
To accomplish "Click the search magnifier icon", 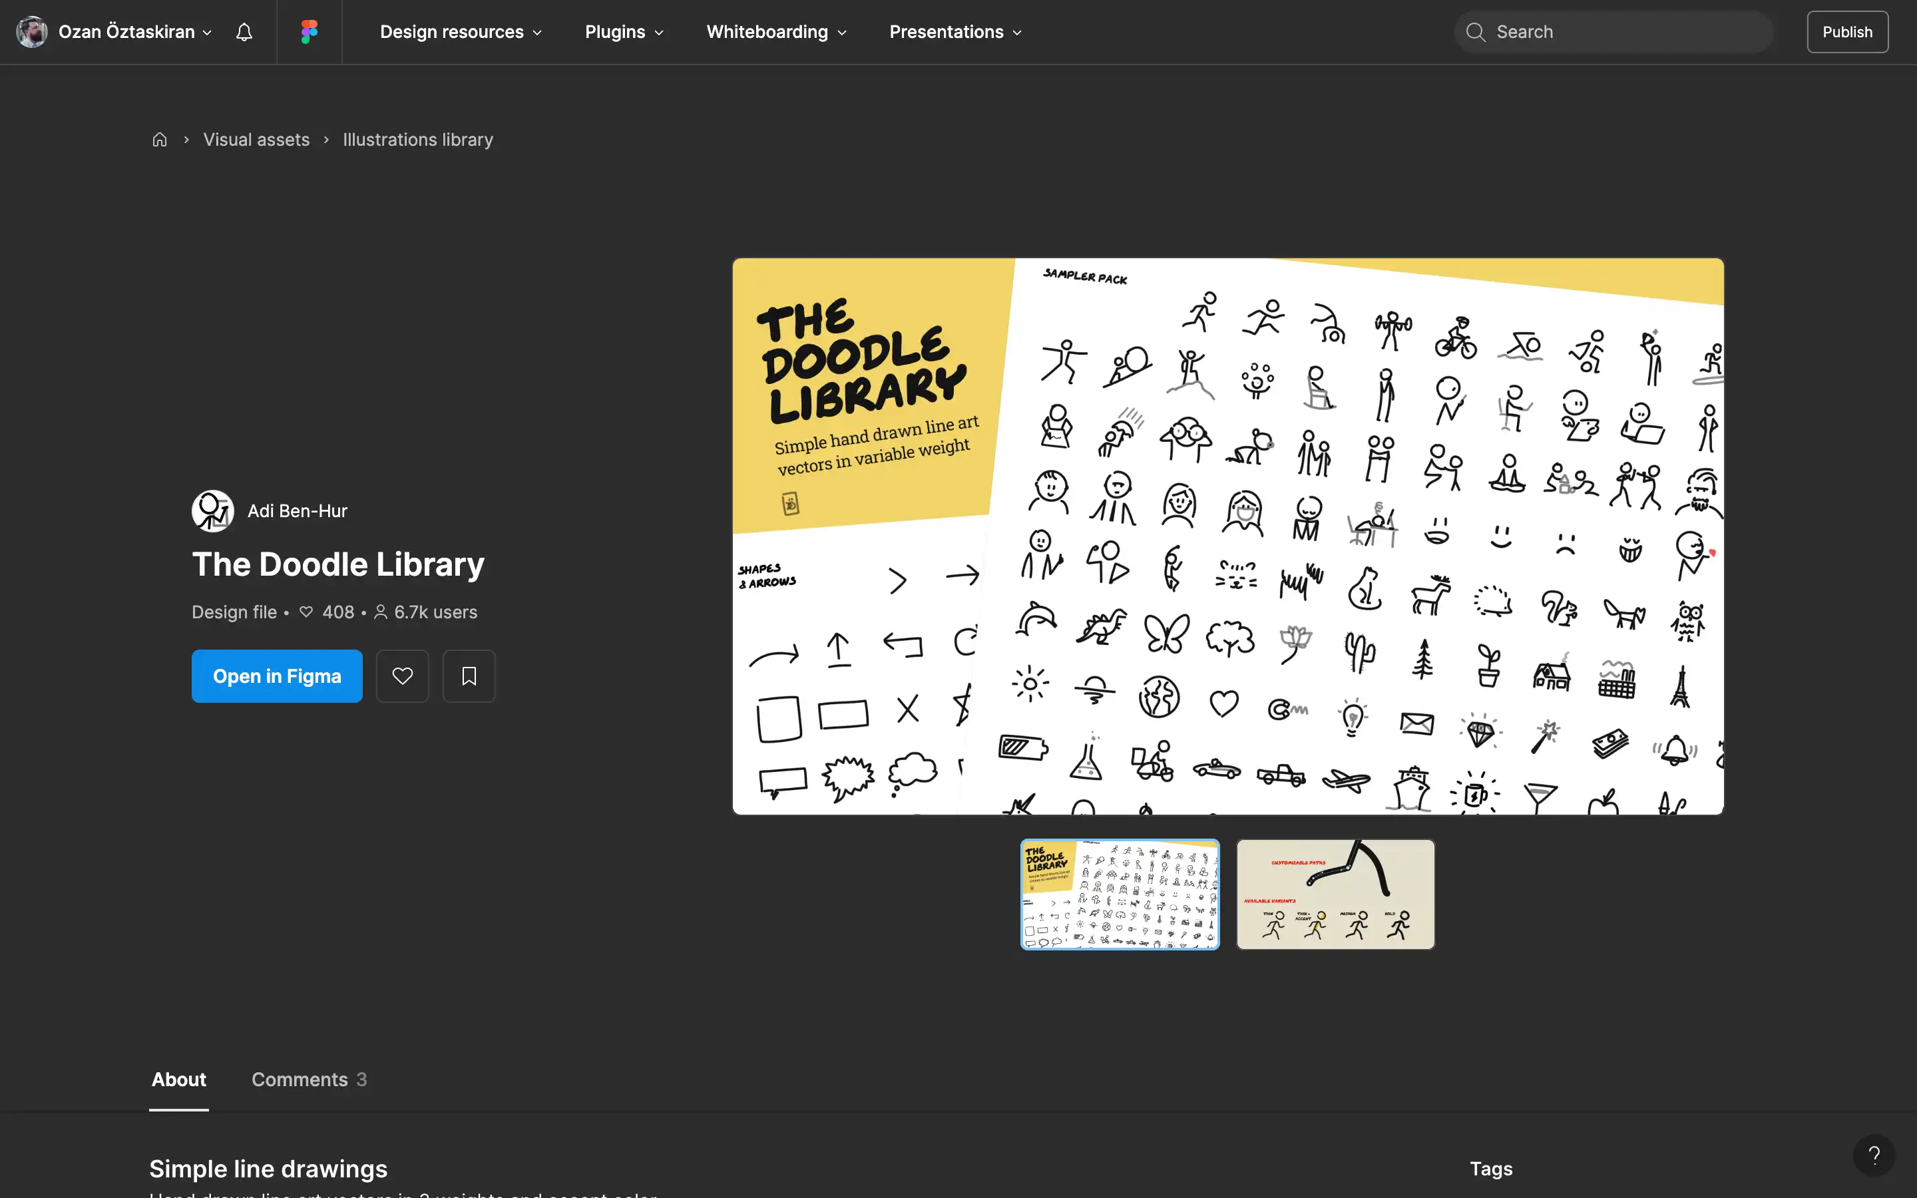I will (x=1475, y=32).
